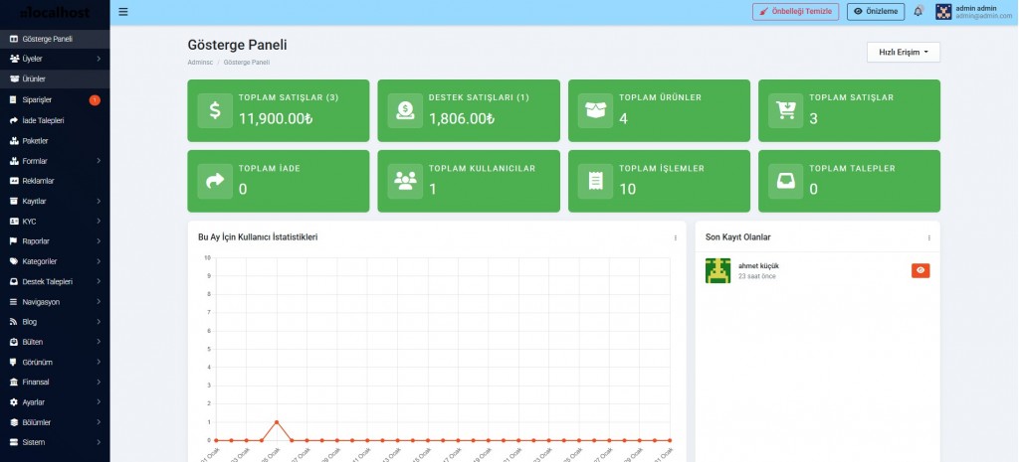Click the share arrow icon on Toplam İade card
This screenshot has width=1019, height=462.
click(215, 180)
